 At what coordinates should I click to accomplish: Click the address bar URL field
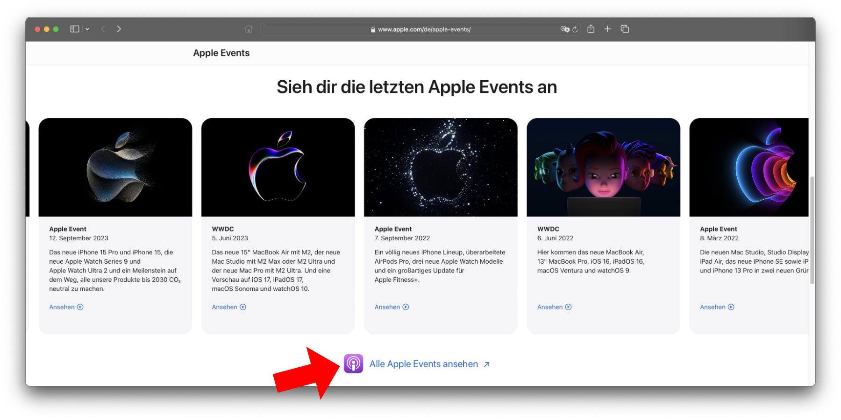[x=420, y=29]
